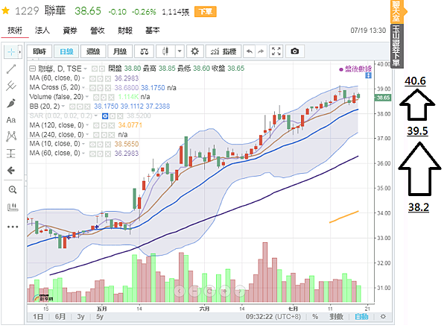The image size is (447, 334).
Task: Select the trend line drawing tool
Action: pyautogui.click(x=11, y=69)
